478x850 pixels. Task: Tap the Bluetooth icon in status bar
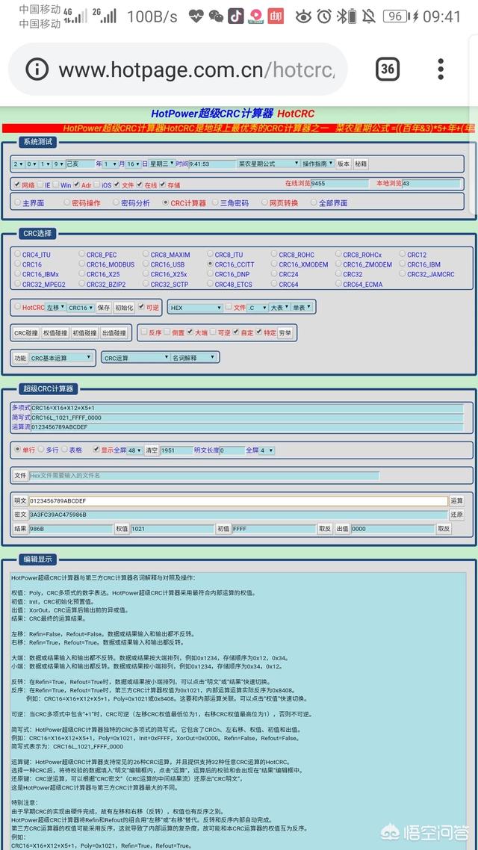[344, 16]
